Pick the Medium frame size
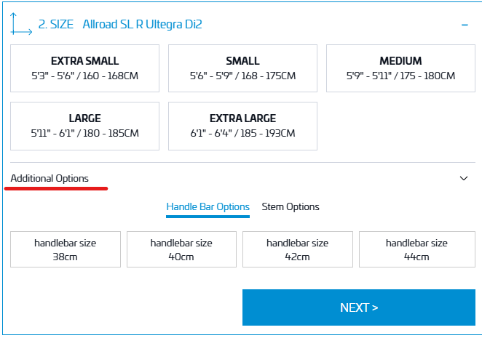The image size is (482, 338). tap(400, 68)
